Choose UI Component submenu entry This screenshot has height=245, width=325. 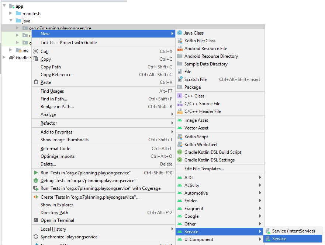pyautogui.click(x=220, y=239)
